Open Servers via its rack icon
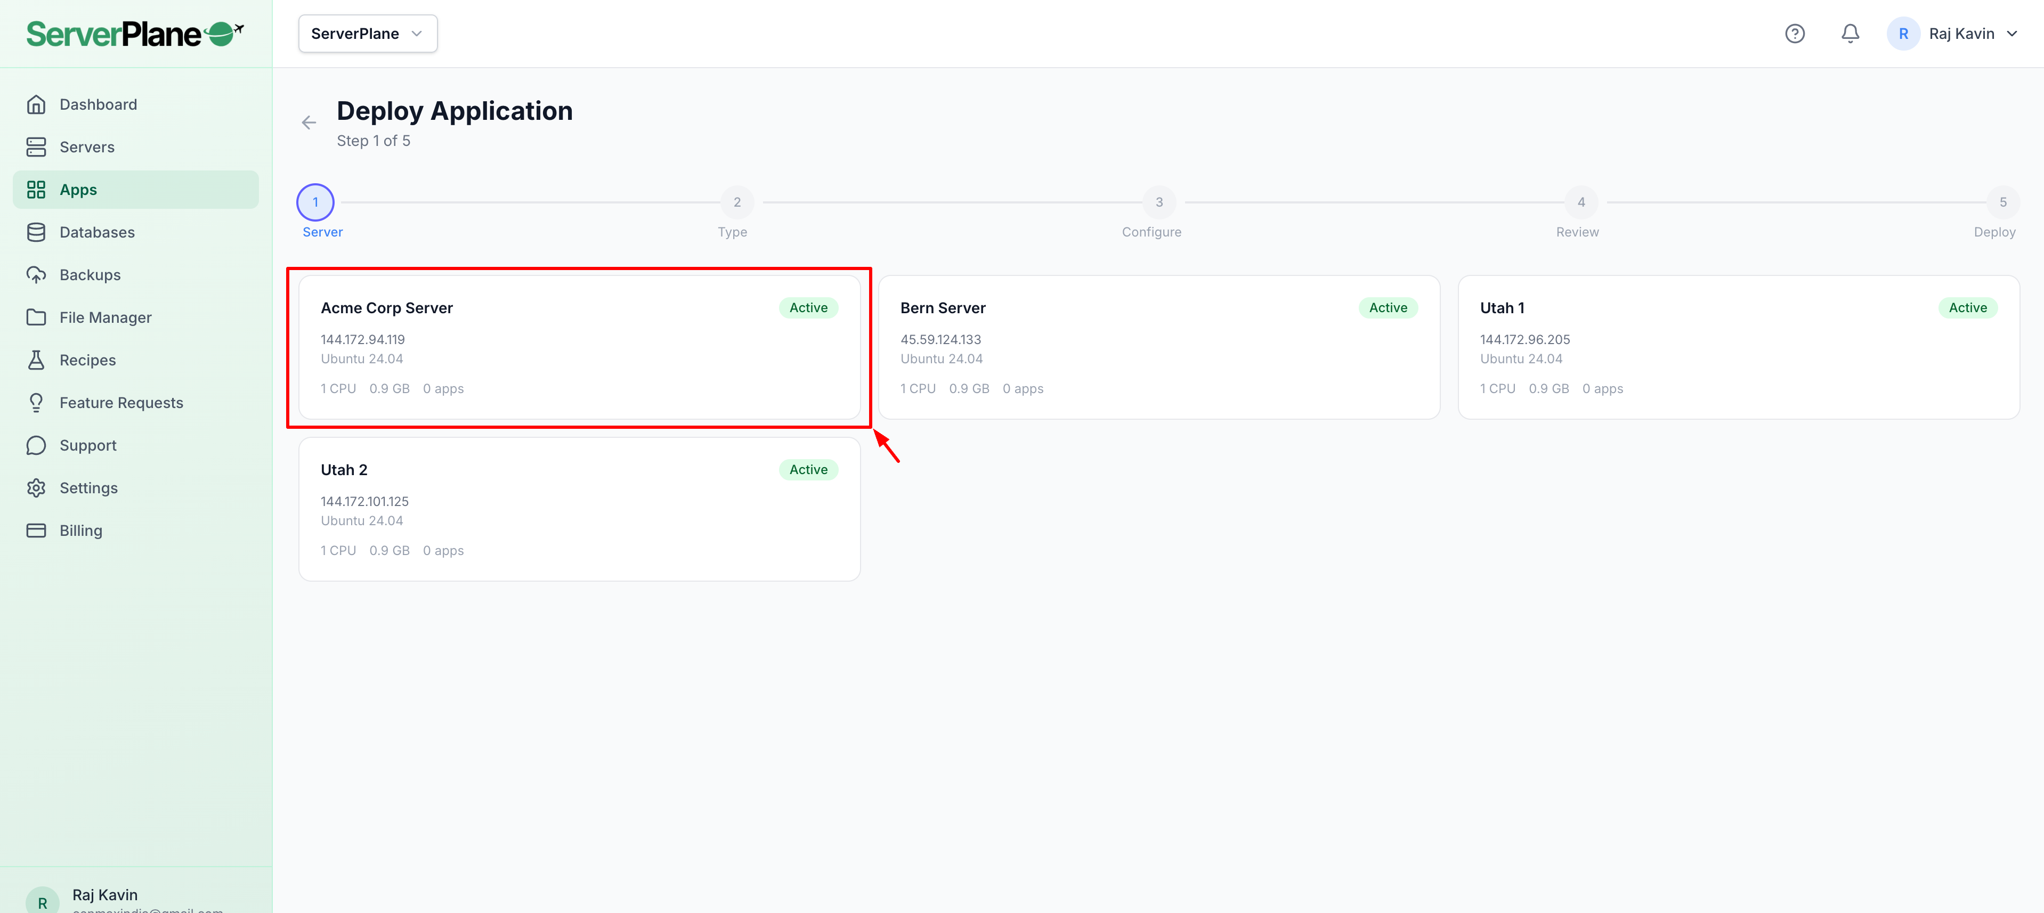Image resolution: width=2044 pixels, height=913 pixels. coord(36,146)
